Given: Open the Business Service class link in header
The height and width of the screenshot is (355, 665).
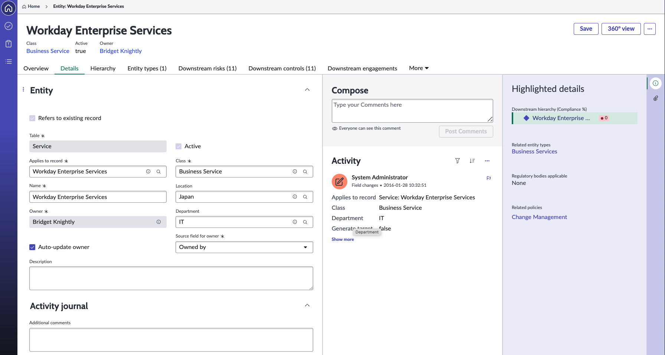Looking at the screenshot, I should click(48, 51).
